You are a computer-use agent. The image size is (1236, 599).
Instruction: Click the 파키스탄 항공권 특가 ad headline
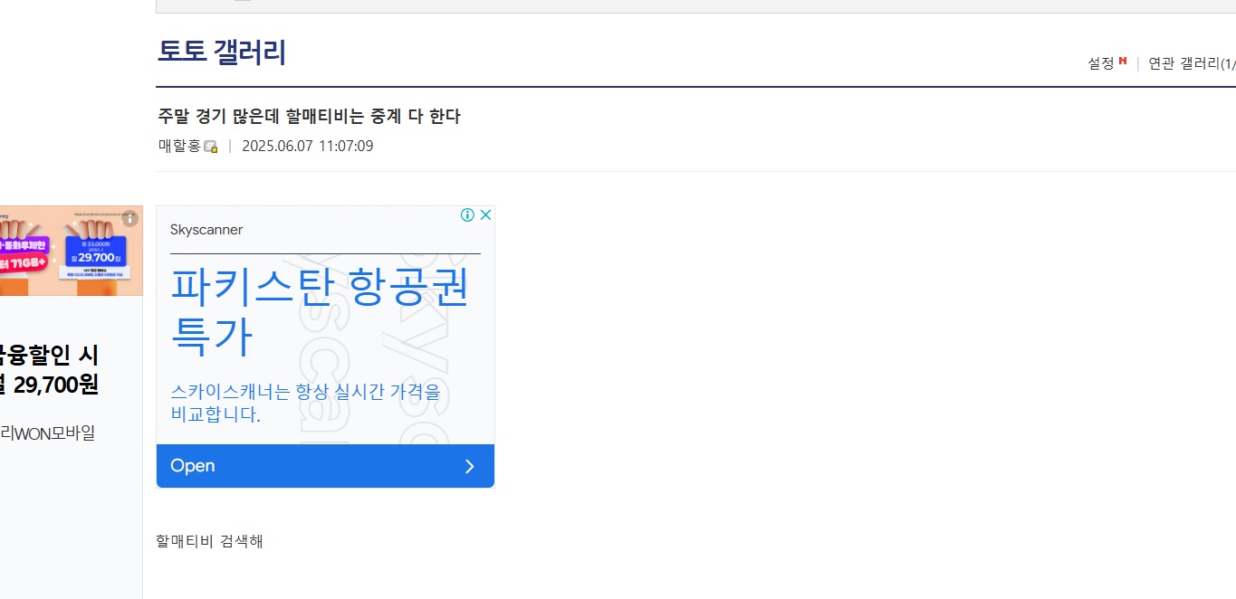click(320, 311)
